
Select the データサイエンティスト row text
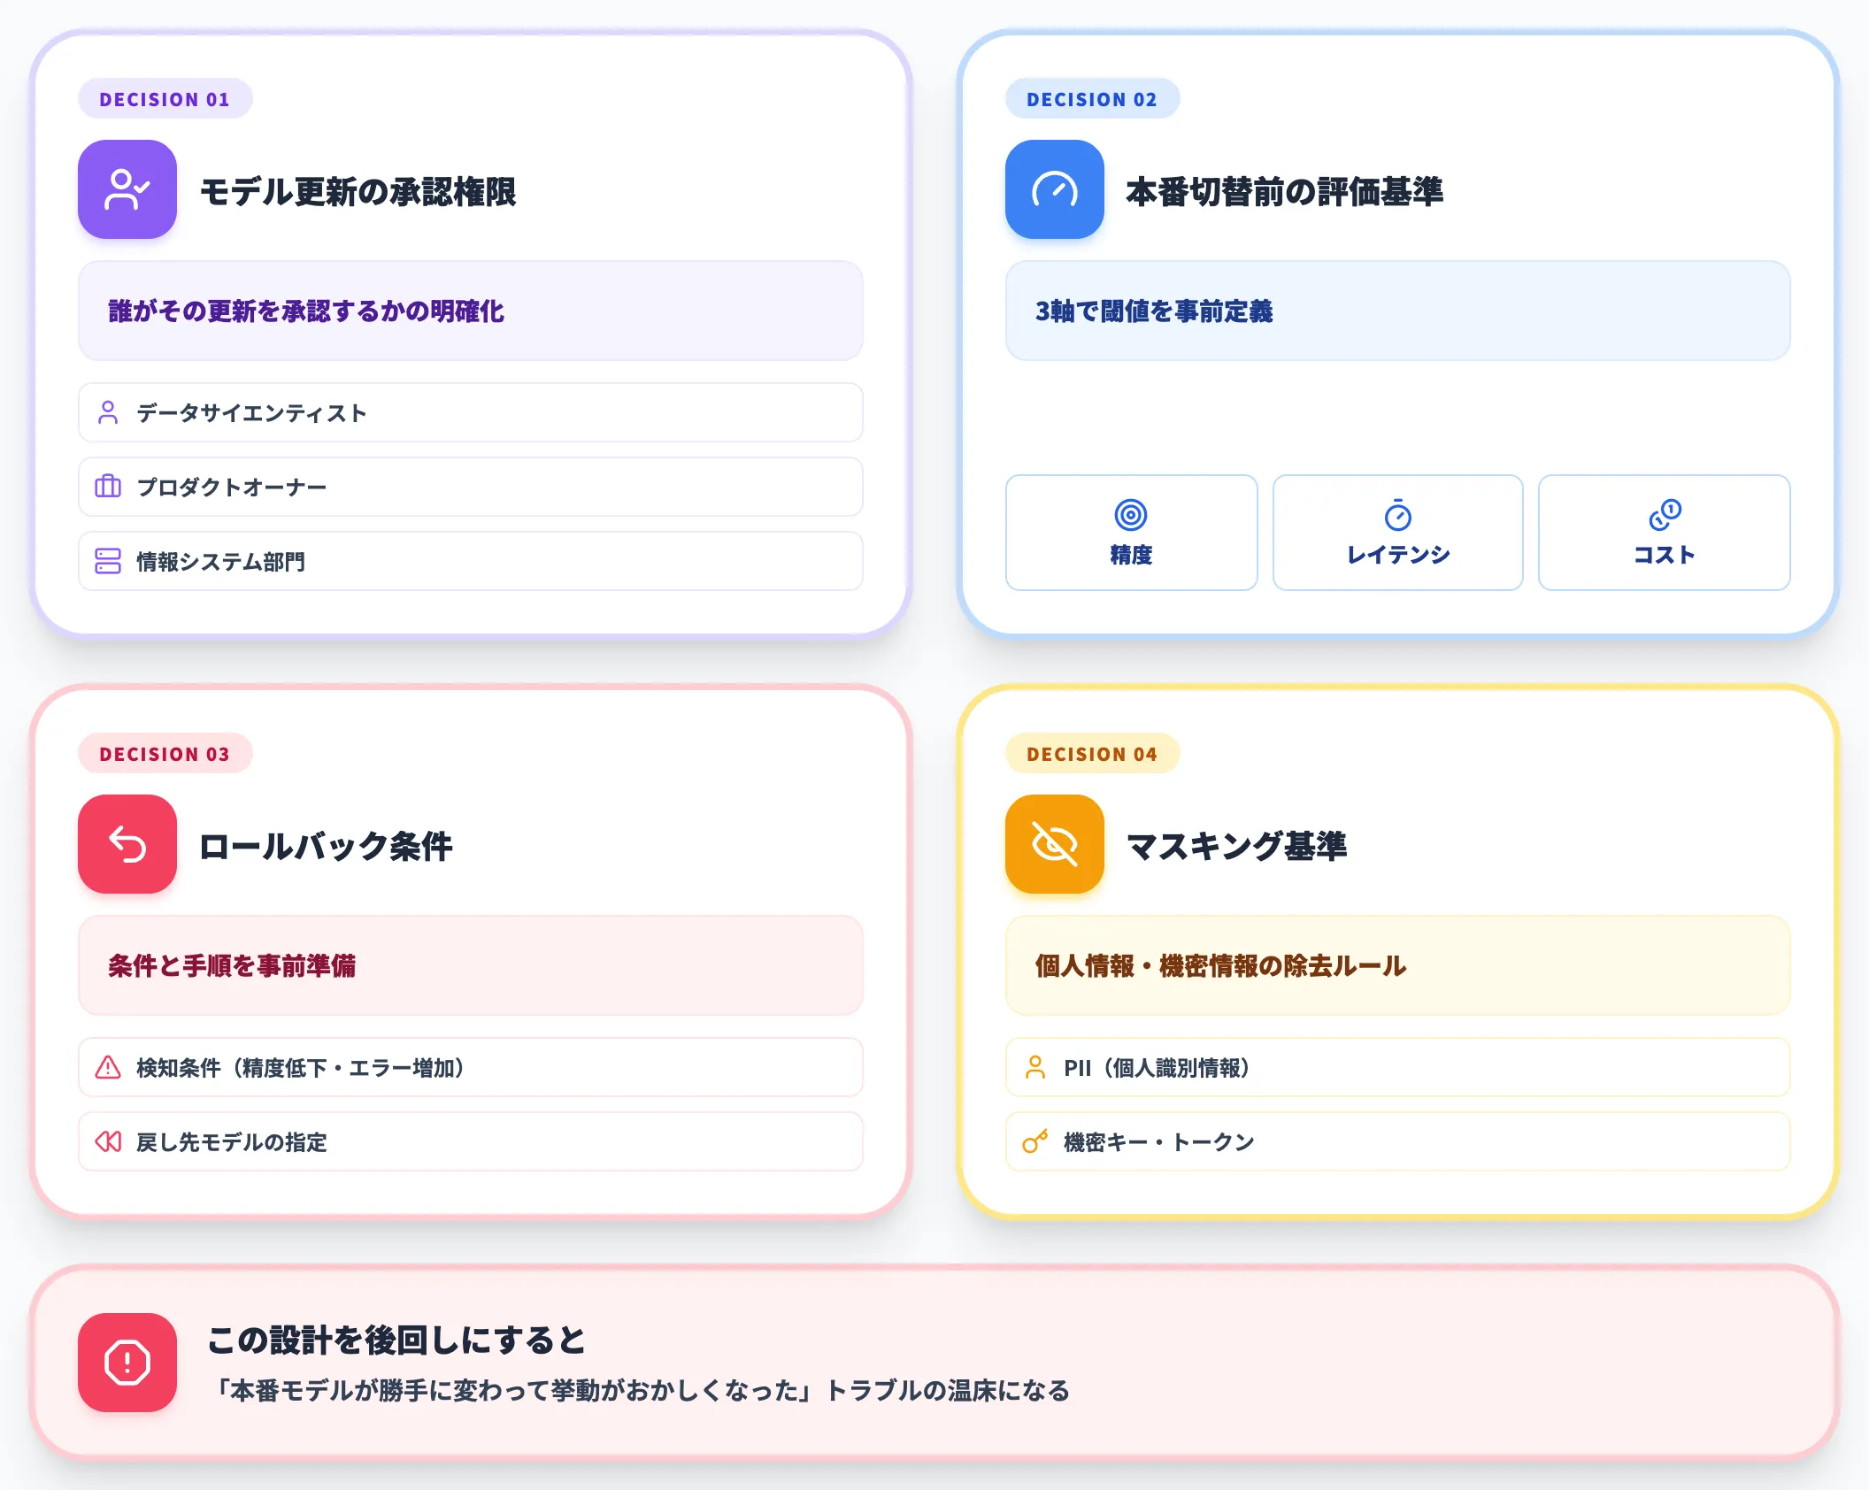pos(251,413)
